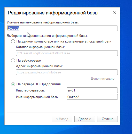Close the infobase editing dialog
Screen dimensions: 132x134
tap(115, 13)
